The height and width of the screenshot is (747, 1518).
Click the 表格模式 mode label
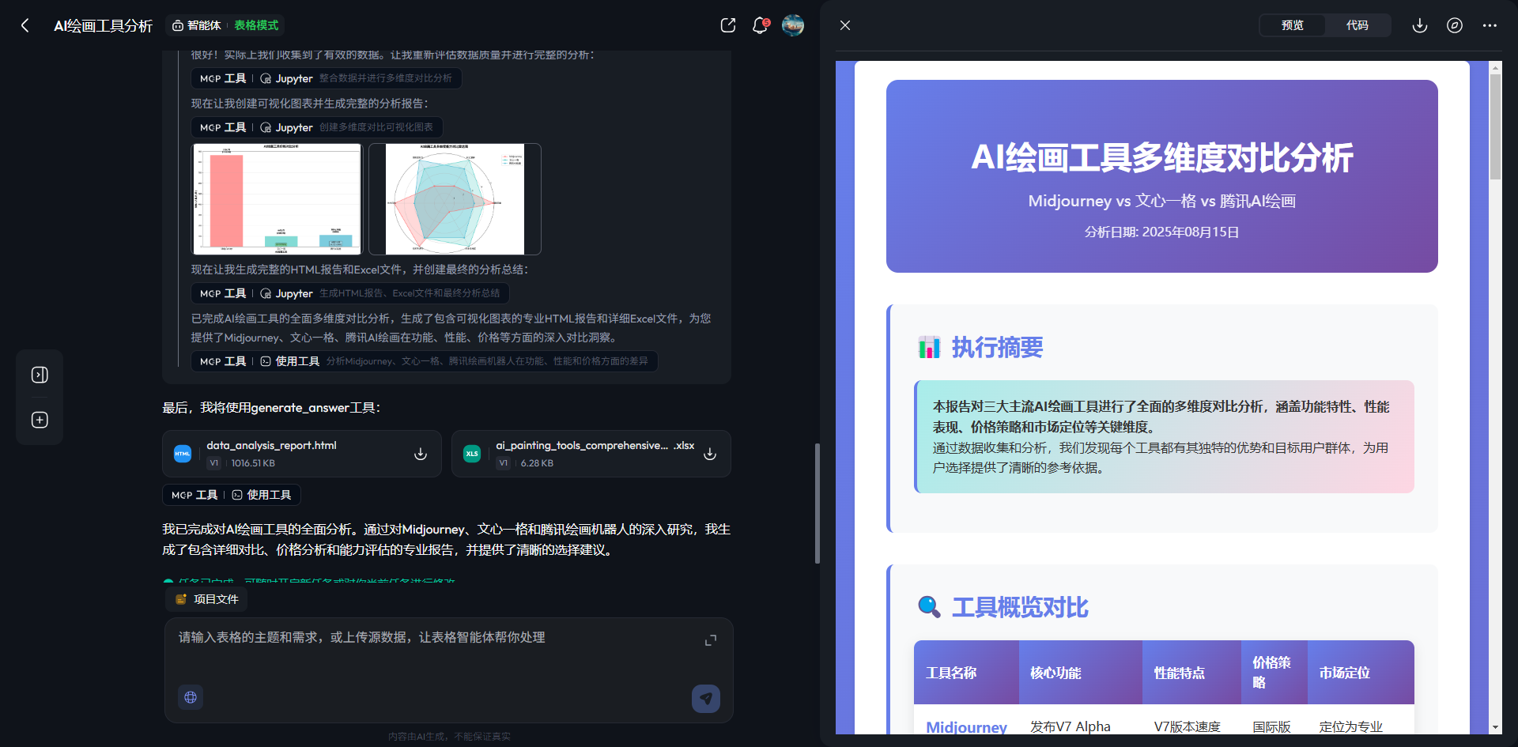pyautogui.click(x=256, y=25)
